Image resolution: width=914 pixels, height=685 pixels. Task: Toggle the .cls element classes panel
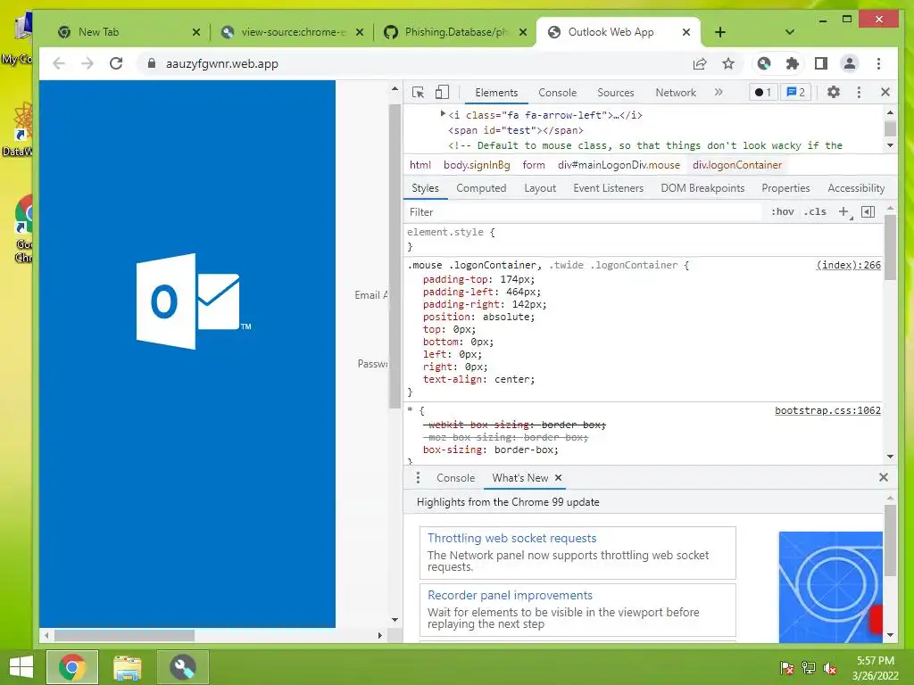(x=815, y=212)
